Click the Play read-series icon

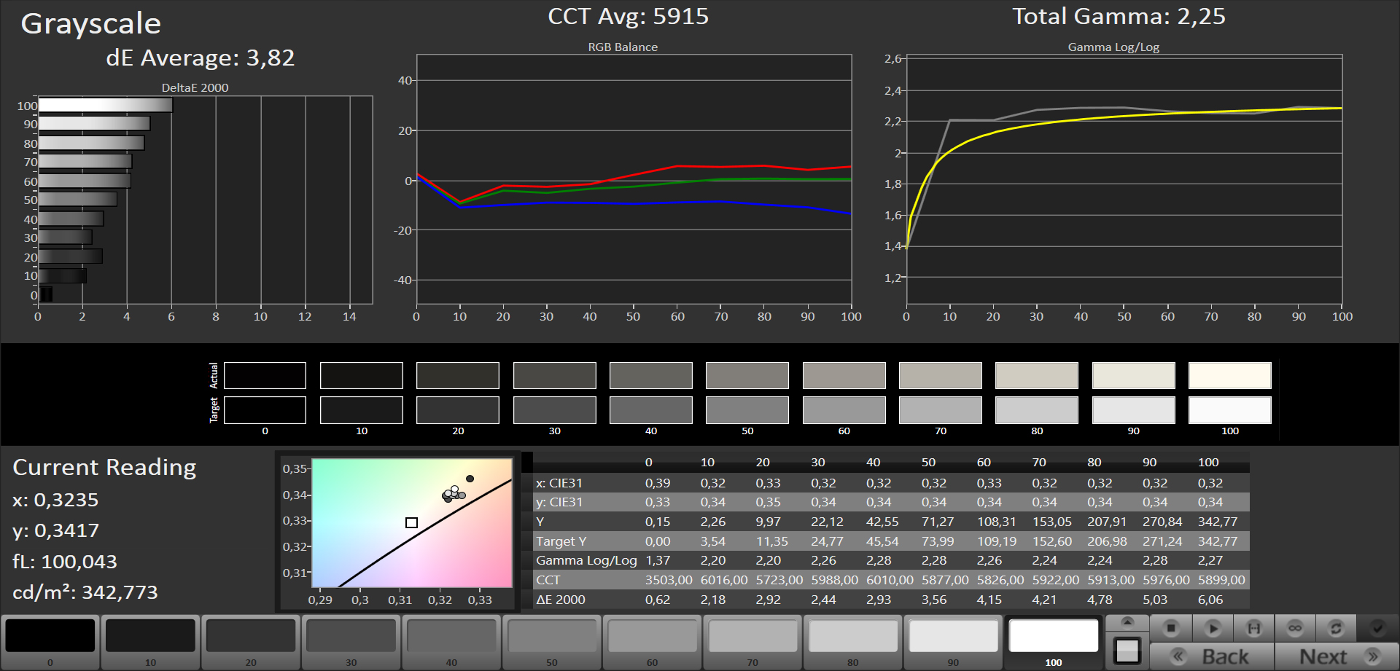tap(1213, 628)
